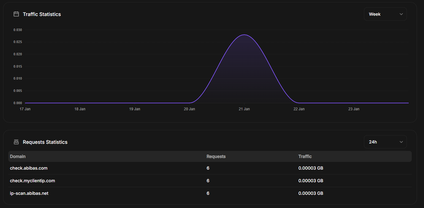Click the ip-scan.abibas.net domain
424x208 pixels.
click(x=29, y=193)
